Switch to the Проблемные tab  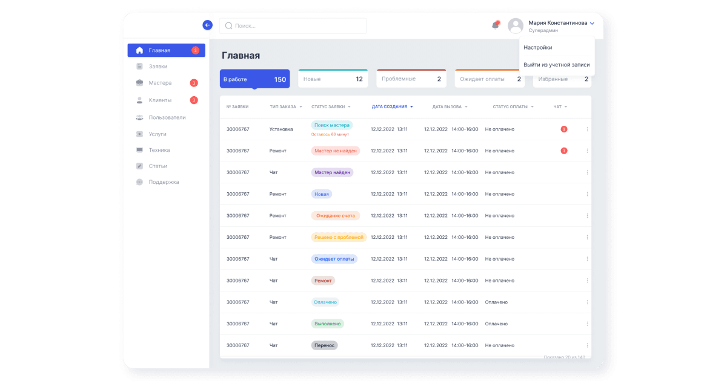click(411, 78)
